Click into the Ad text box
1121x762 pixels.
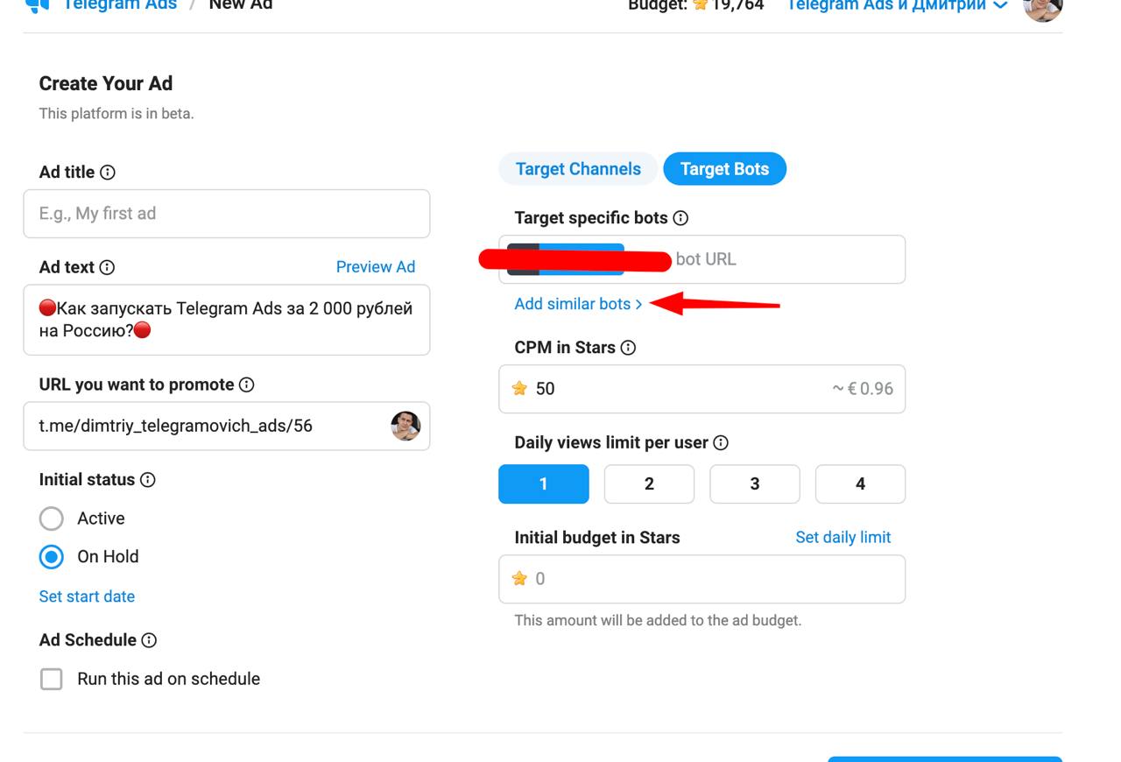tap(227, 320)
